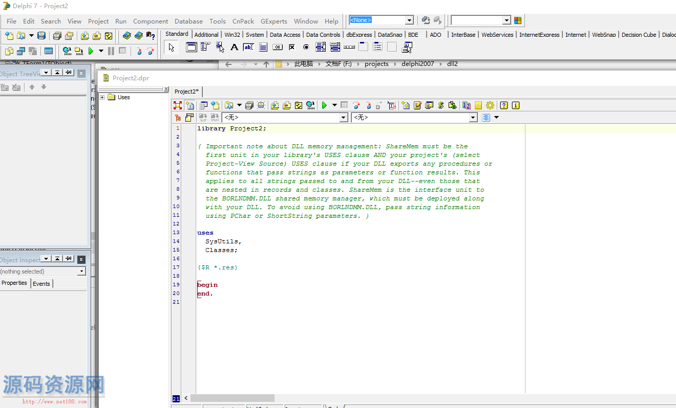Open the empty combo box beside the Windows logo icon
Image resolution: width=676 pixels, height=408 pixels.
click(x=506, y=20)
